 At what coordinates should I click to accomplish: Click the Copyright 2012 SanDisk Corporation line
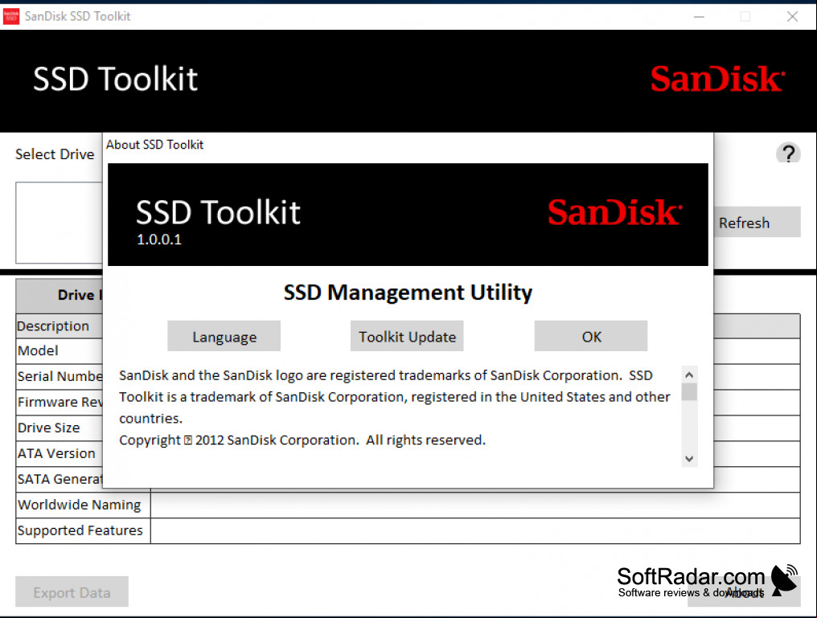pos(302,440)
